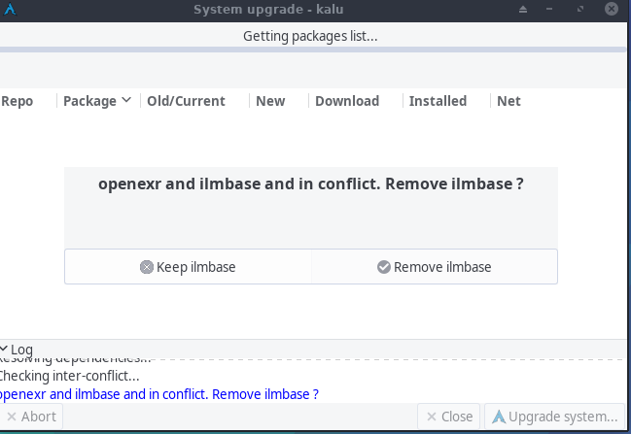The width and height of the screenshot is (631, 434).
Task: Click the keep-above arrow icon in title bar
Action: click(523, 10)
